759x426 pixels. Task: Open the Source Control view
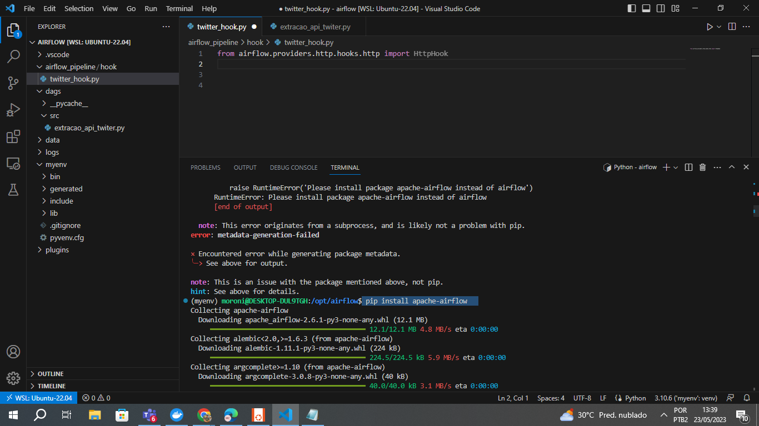[x=13, y=83]
